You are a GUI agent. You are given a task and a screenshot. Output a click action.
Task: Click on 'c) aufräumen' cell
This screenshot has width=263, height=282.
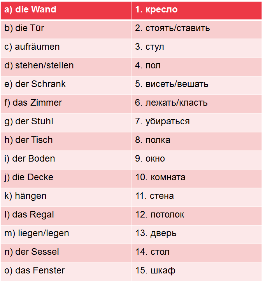(65, 47)
